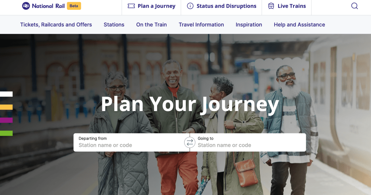Click the Departing from station field
Image resolution: width=371 pixels, height=195 pixels.
tap(129, 142)
